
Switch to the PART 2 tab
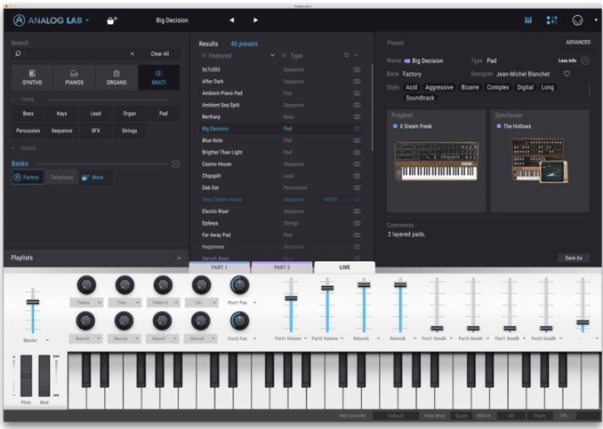[x=282, y=267]
